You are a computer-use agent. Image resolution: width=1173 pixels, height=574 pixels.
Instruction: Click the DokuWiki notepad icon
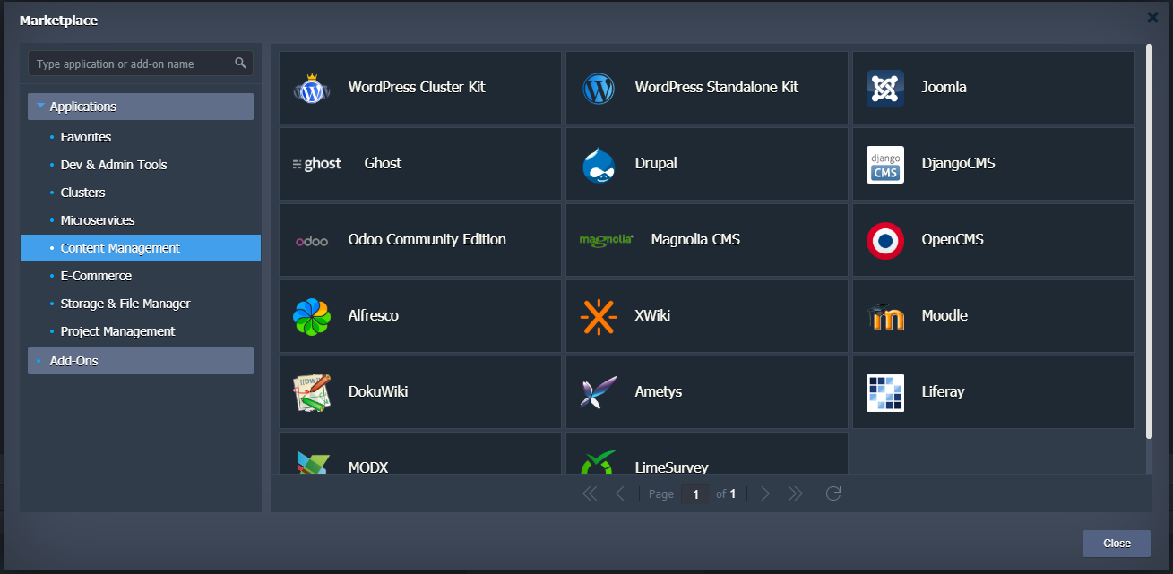pyautogui.click(x=312, y=393)
